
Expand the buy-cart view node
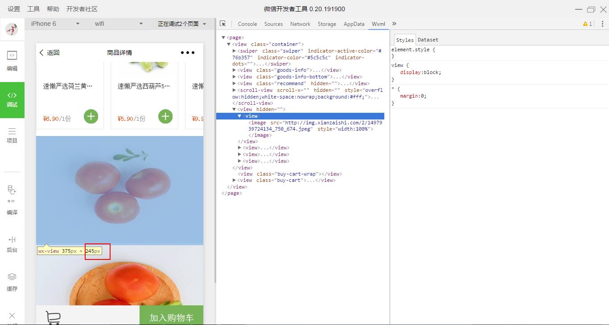[x=234, y=180]
